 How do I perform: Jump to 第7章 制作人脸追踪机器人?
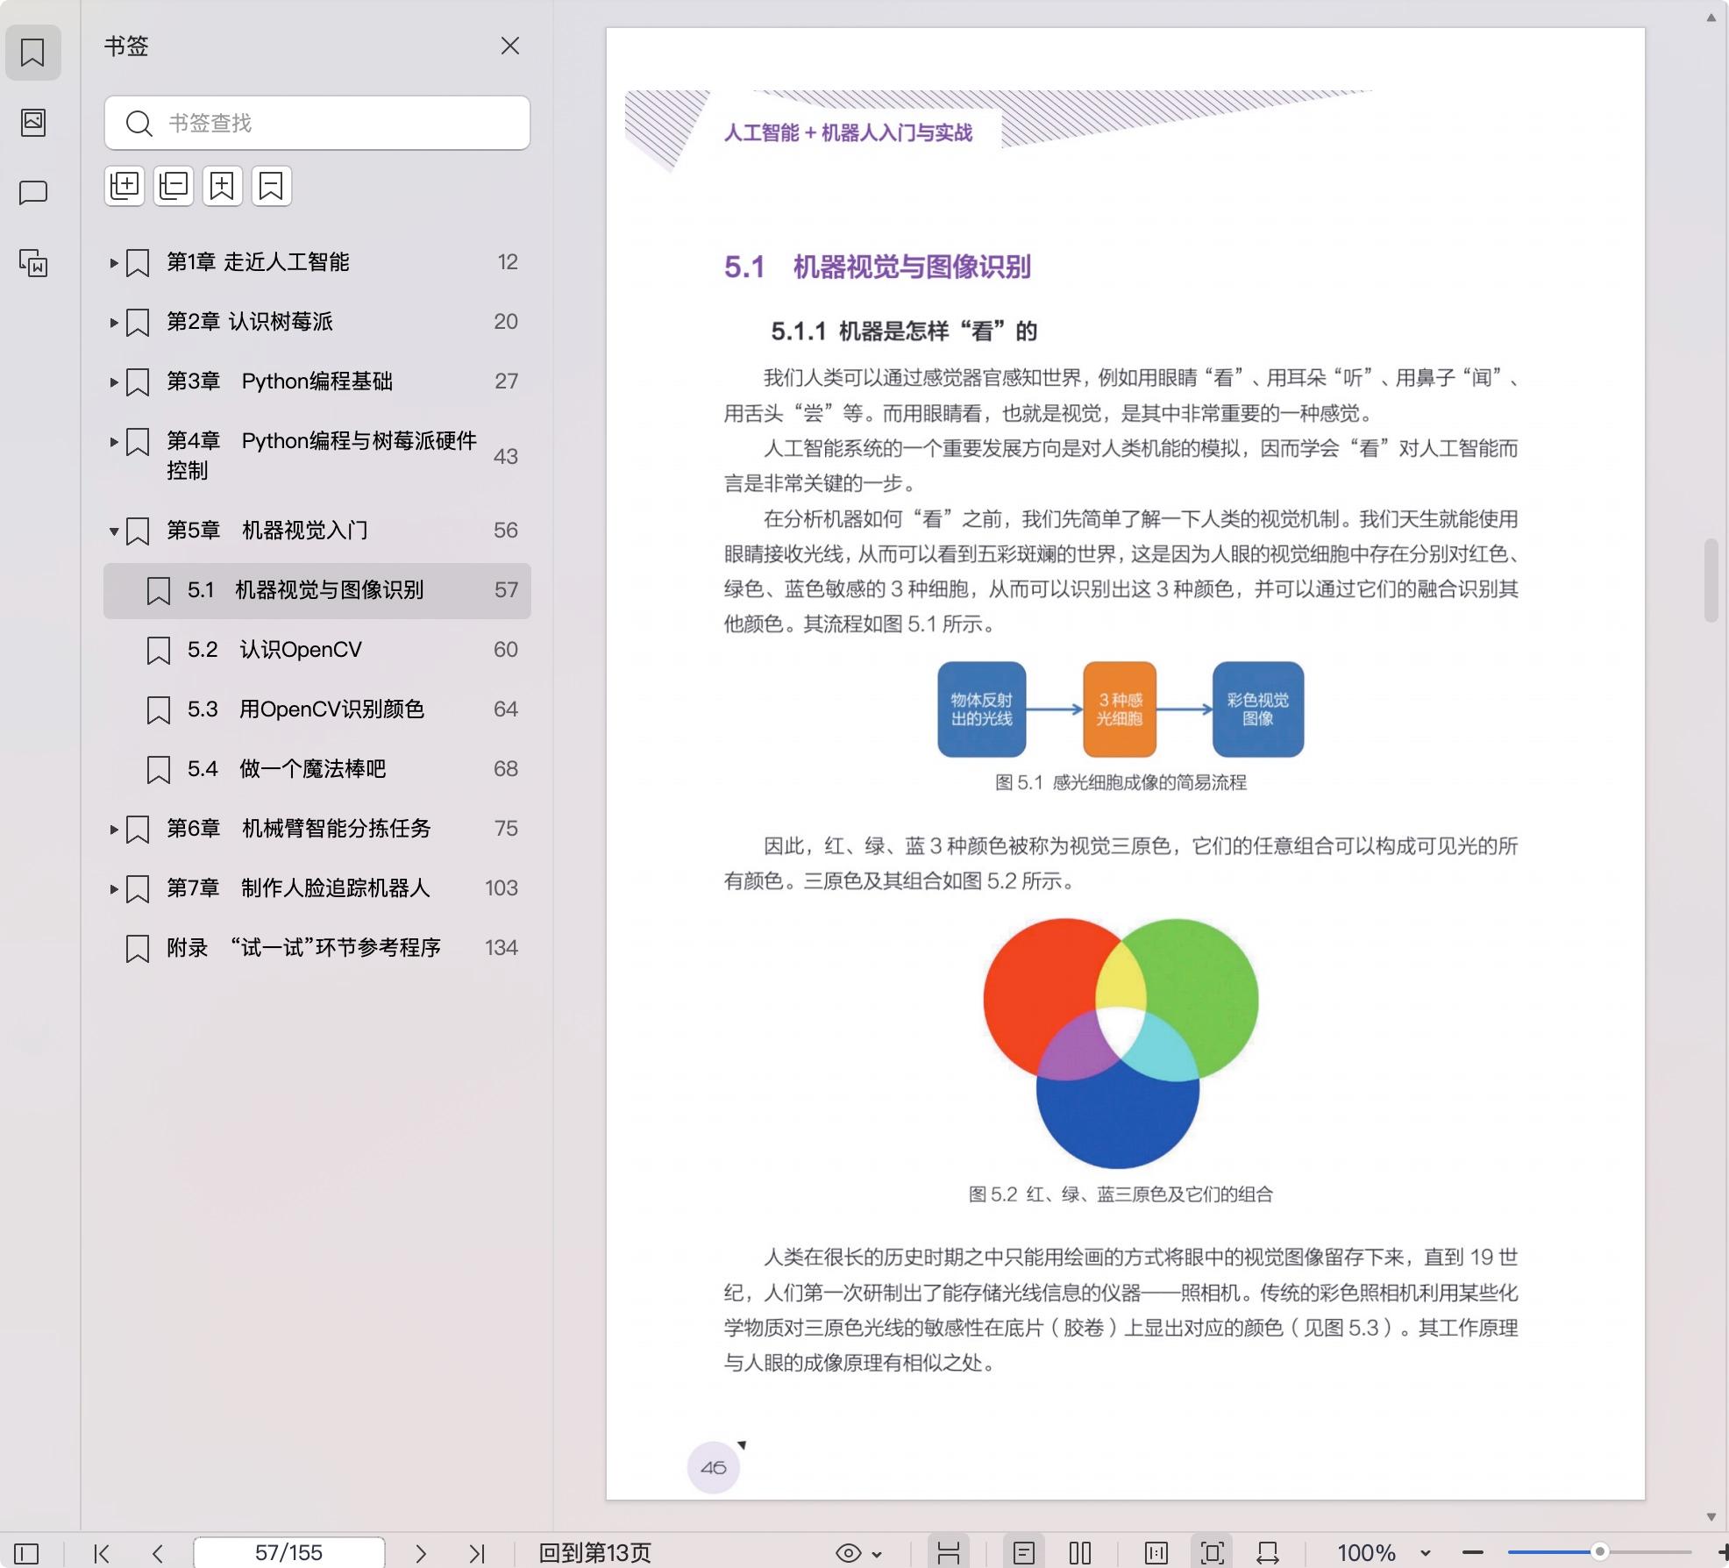click(317, 888)
